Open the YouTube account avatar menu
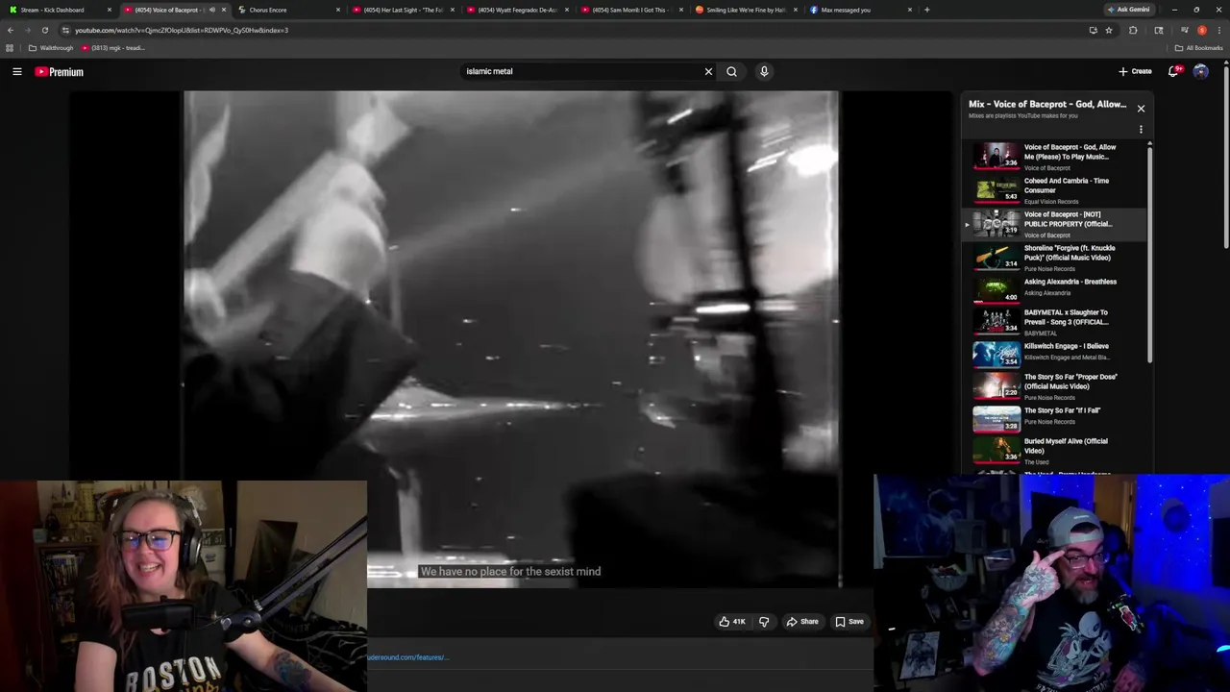The width and height of the screenshot is (1230, 692). point(1200,71)
